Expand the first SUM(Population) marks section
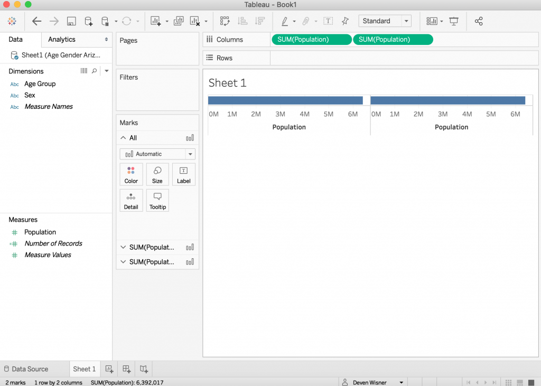The height and width of the screenshot is (386, 541). click(x=124, y=247)
